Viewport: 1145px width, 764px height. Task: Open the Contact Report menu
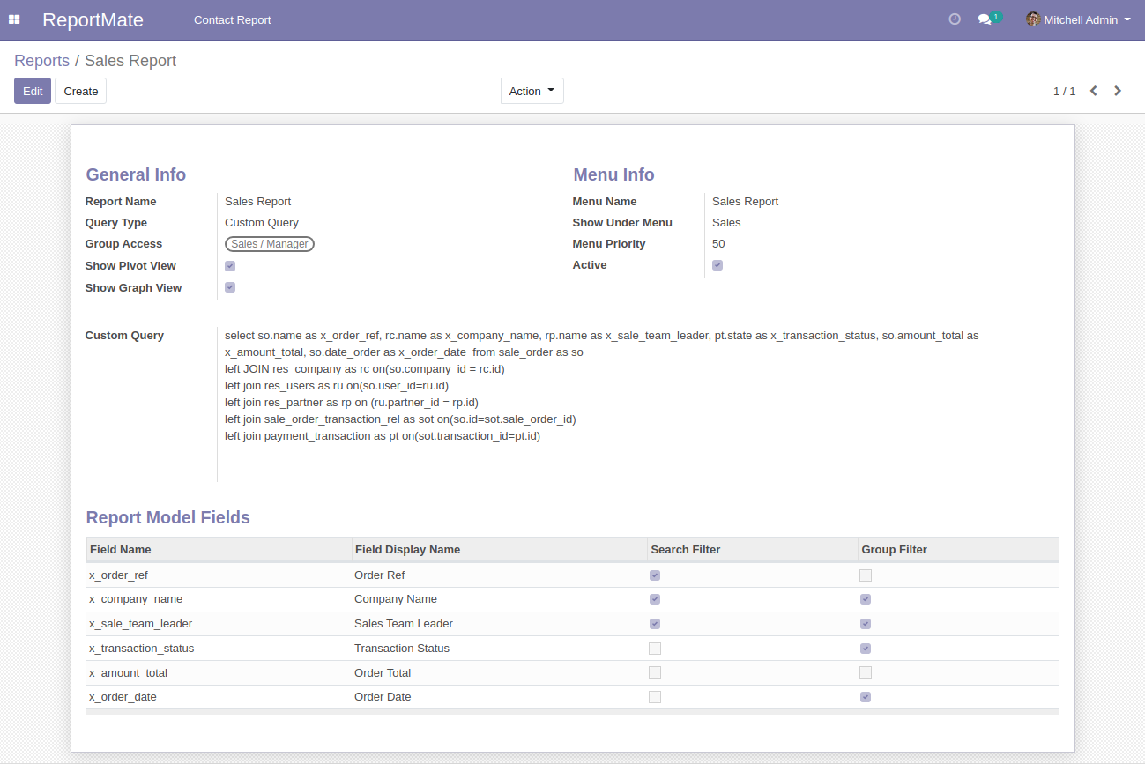232,19
